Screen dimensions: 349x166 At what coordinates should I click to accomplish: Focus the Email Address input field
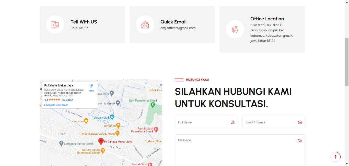coord(270,122)
